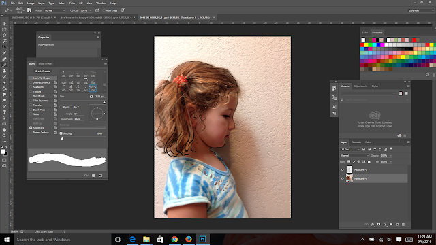Select the Move tool
Screen dimensions: 436x245
tap(4, 24)
